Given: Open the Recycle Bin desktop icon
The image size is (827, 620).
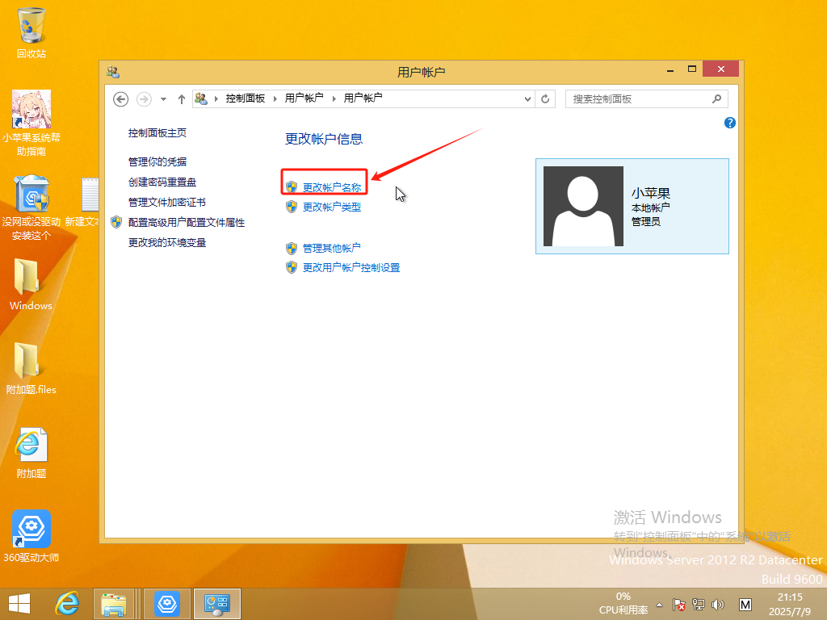Looking at the screenshot, I should point(31,32).
